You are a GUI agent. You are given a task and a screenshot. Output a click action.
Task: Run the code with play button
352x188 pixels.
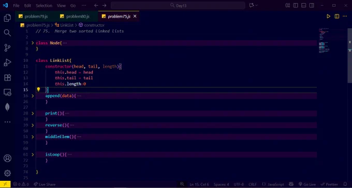click(328, 16)
